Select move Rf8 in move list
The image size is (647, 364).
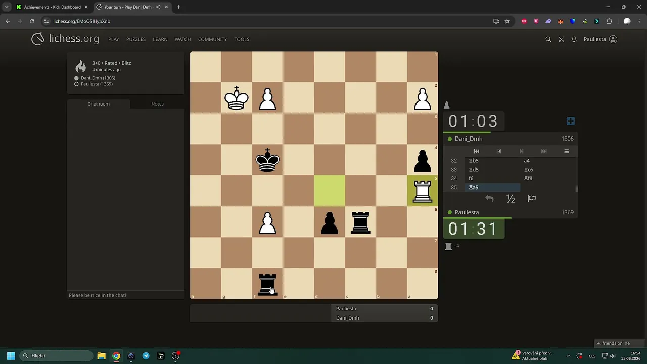547,178
